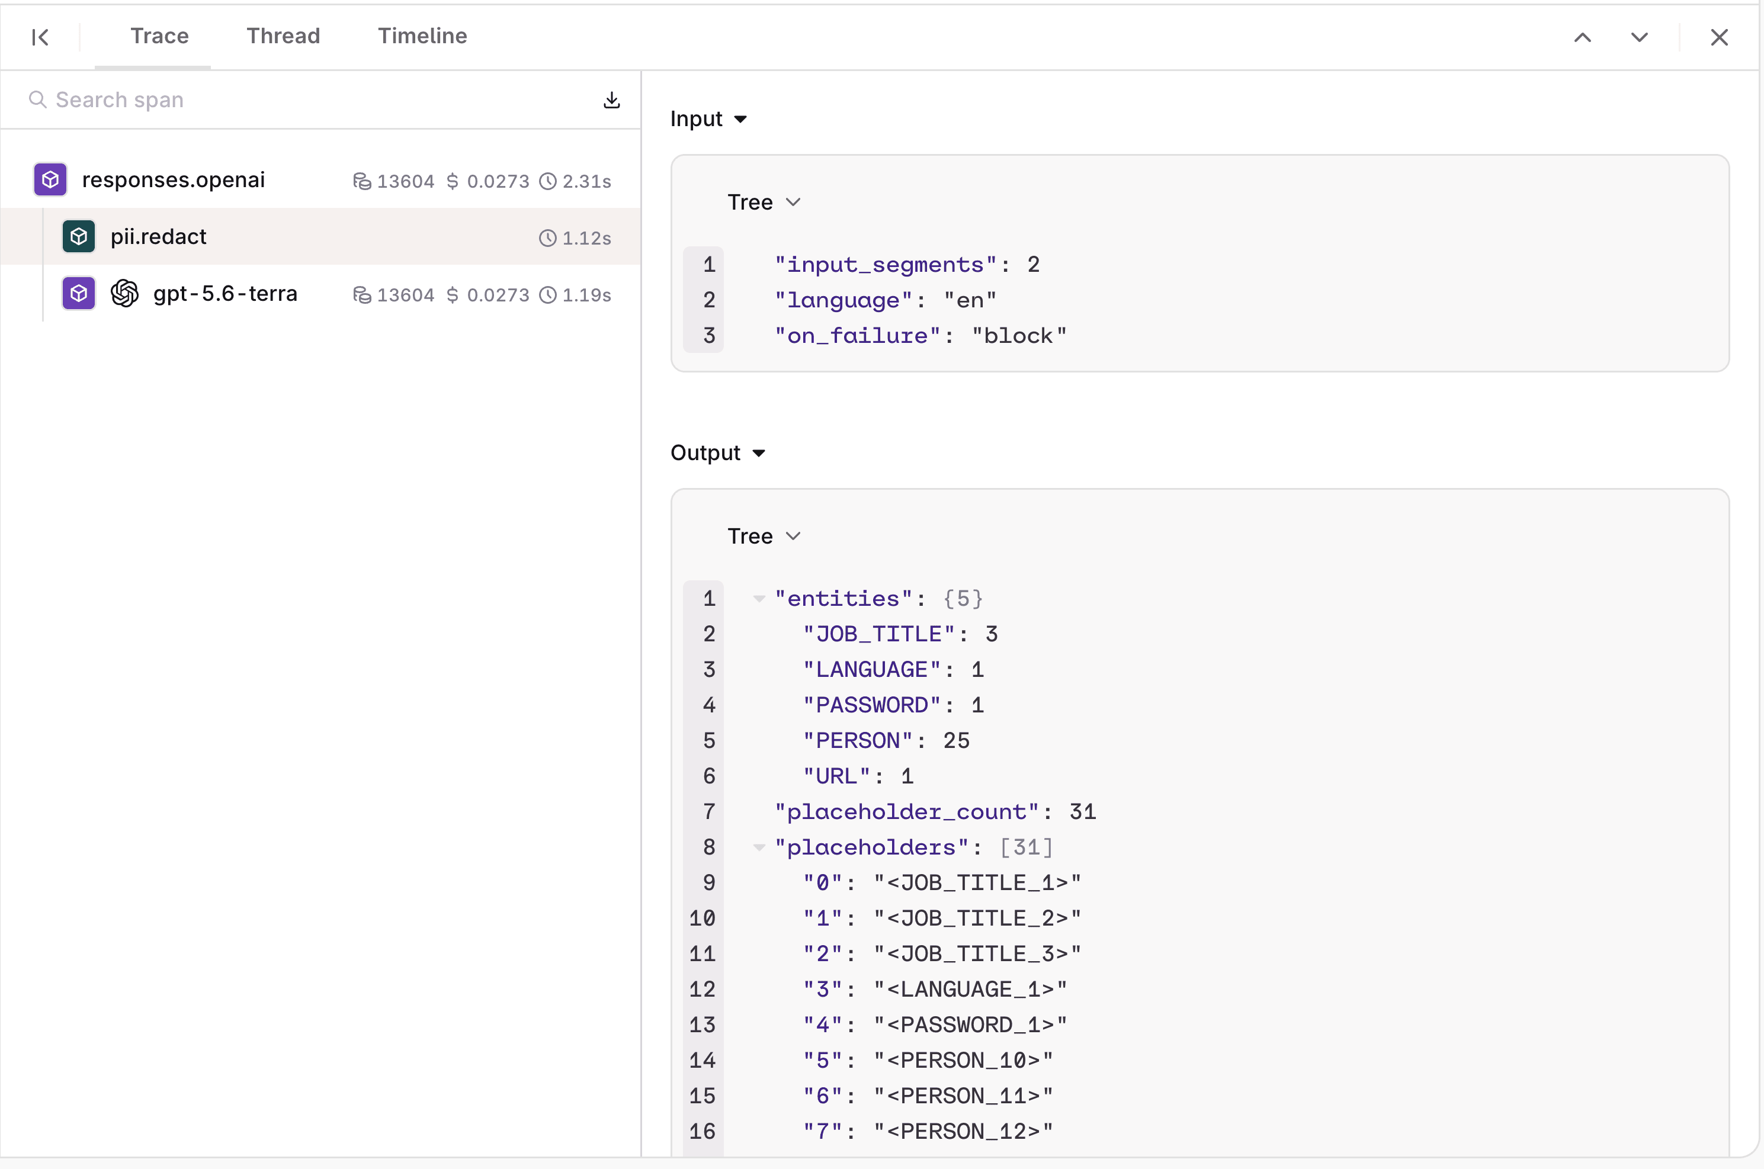Click the 13604 token count on responses.openai
Screen dimensions: 1764x1169
pyautogui.click(x=406, y=181)
